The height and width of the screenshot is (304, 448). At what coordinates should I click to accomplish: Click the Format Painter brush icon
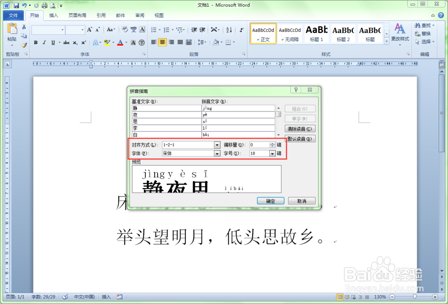coord(24,45)
